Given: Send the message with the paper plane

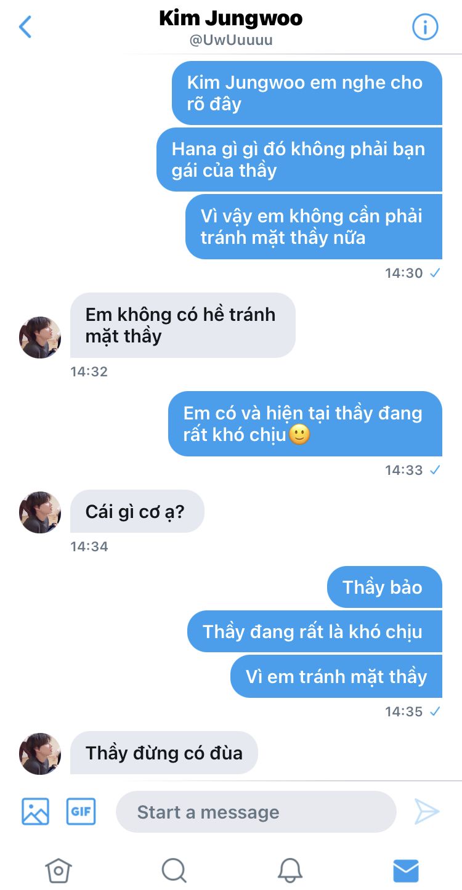Looking at the screenshot, I should coord(426,811).
